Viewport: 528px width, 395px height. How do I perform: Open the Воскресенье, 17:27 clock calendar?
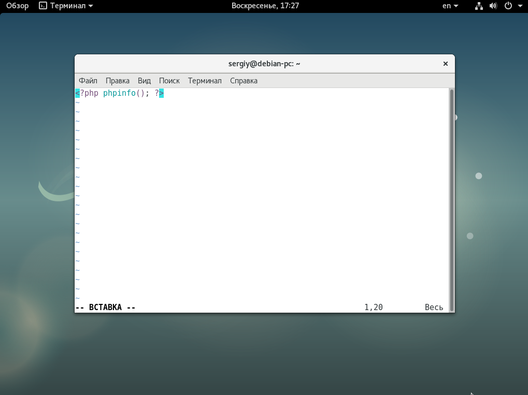[x=265, y=6]
